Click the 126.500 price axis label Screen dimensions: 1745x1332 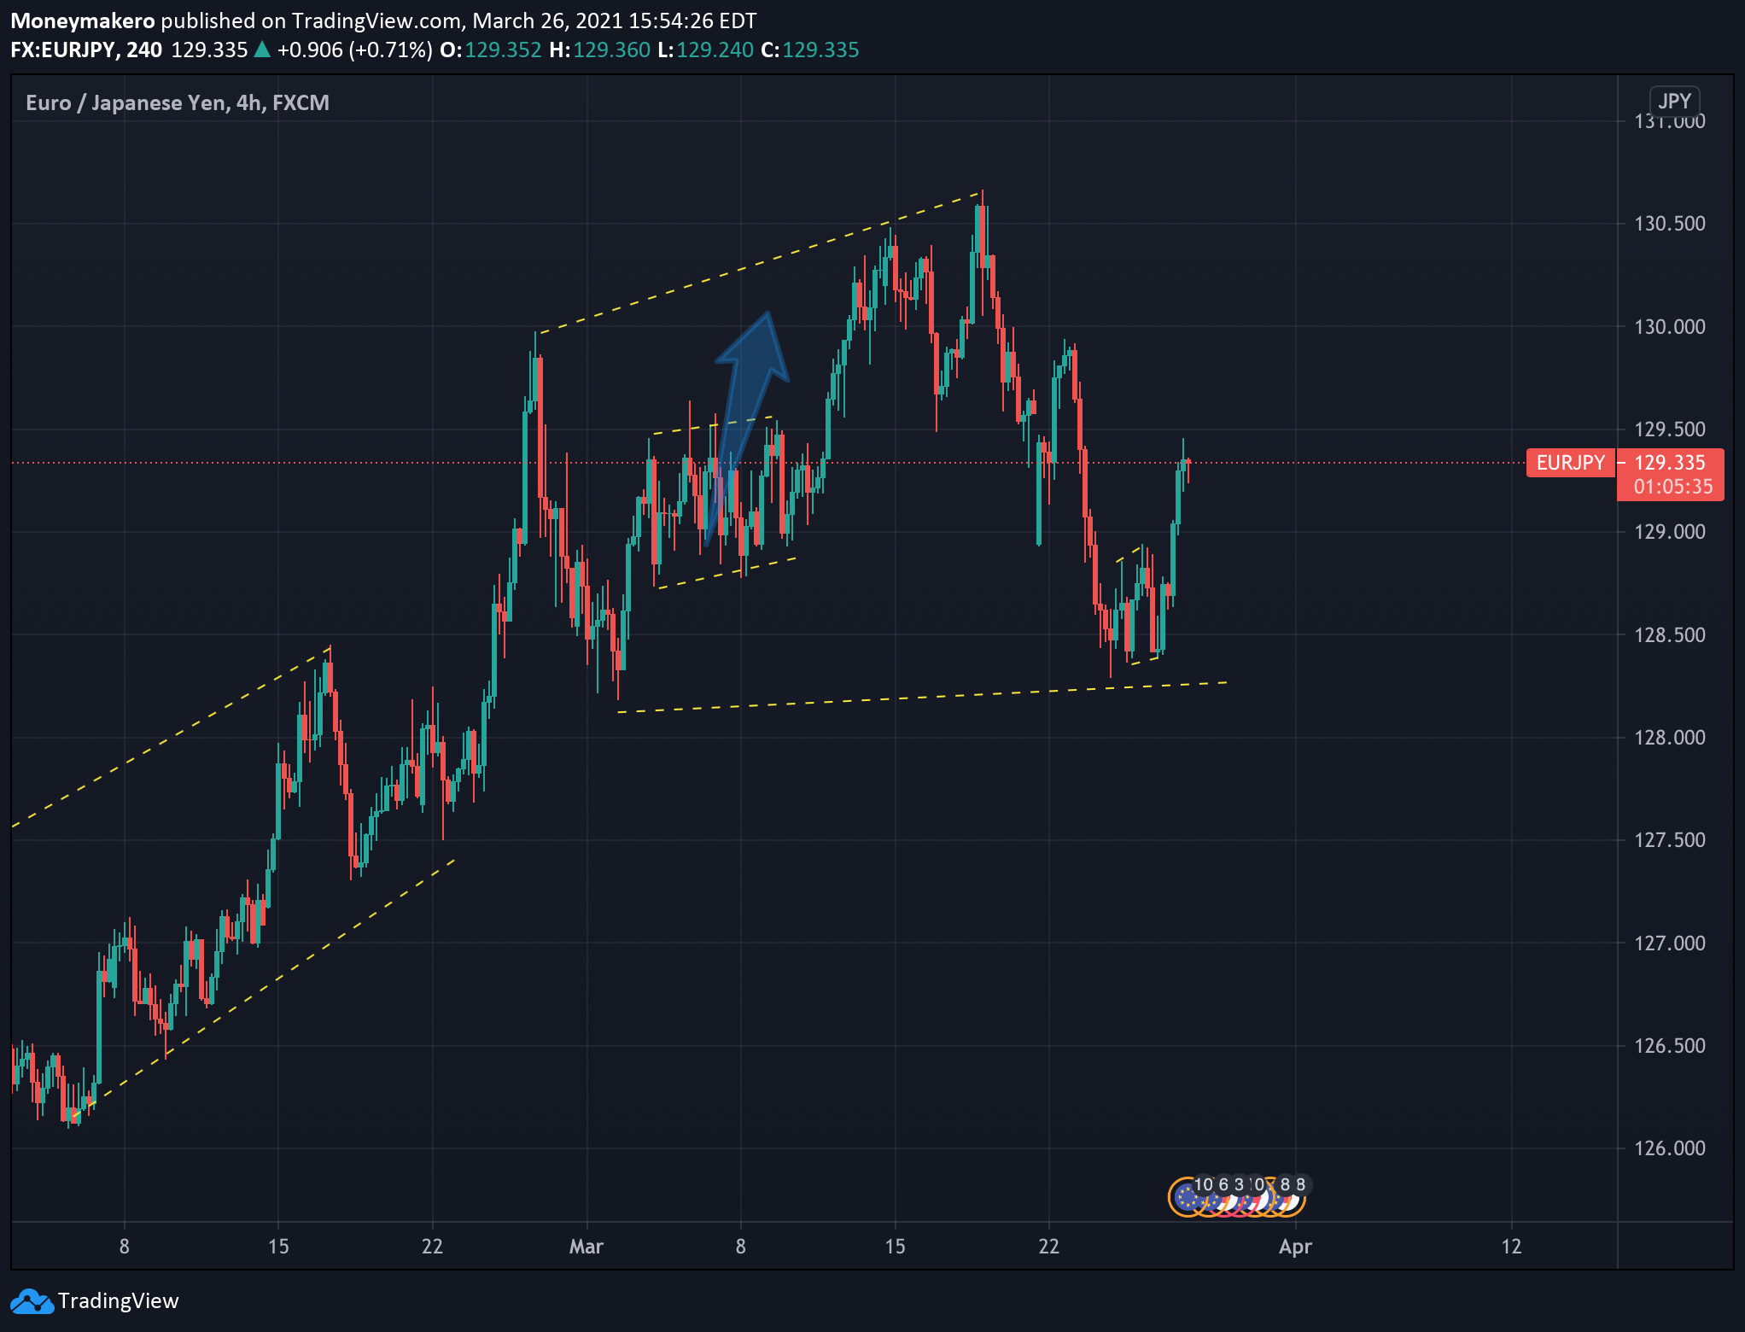(x=1669, y=1045)
